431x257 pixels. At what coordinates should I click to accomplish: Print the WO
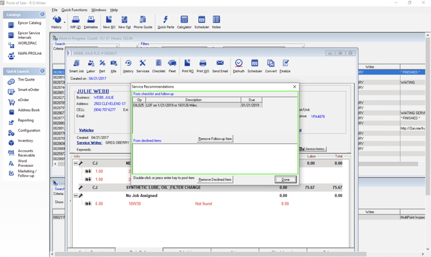[x=203, y=66]
